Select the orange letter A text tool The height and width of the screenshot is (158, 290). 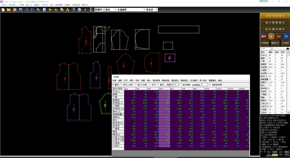[68, 10]
